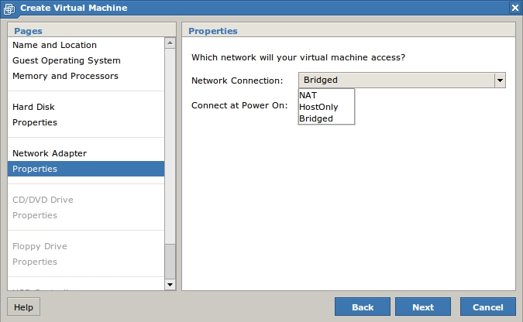Viewport: 523px width, 322px height.
Task: Select the CD/DVD Drive page
Action: (x=86, y=200)
